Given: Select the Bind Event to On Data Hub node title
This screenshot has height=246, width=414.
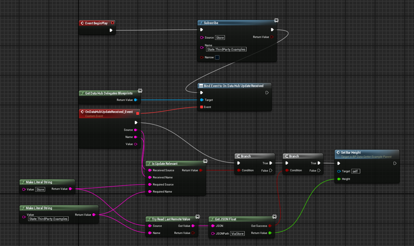Looking at the screenshot, I should [x=234, y=86].
